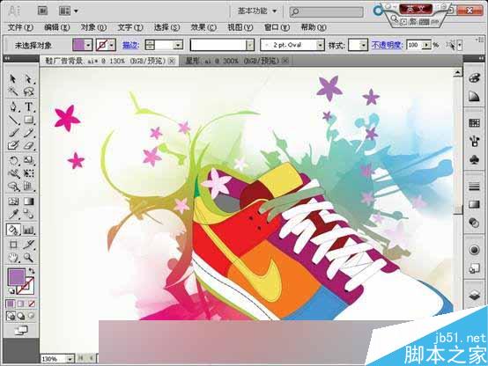This screenshot has height=366, width=488.
Task: Reset to default fill and stroke
Action: pos(11,291)
